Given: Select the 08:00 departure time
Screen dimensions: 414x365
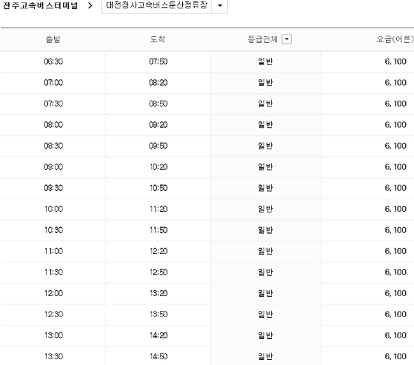Looking at the screenshot, I should coord(53,124).
